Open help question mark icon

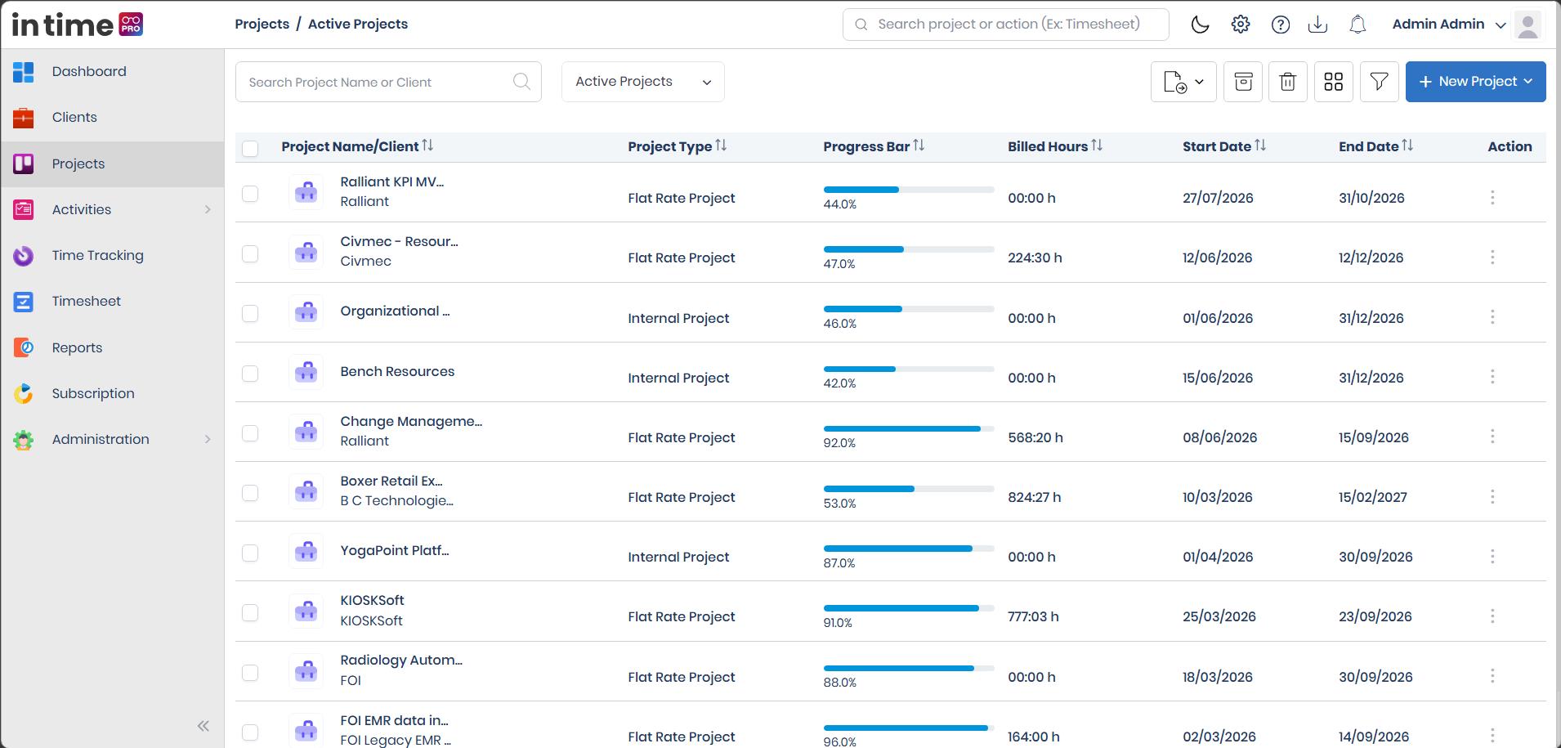click(x=1281, y=25)
